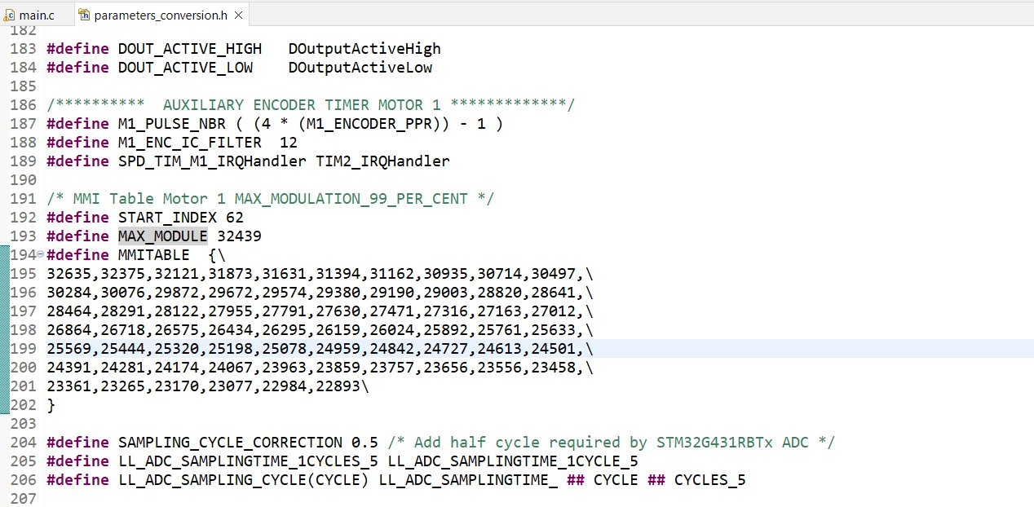Click table value 27012 on line 197
The image size is (1034, 507).
coord(554,311)
